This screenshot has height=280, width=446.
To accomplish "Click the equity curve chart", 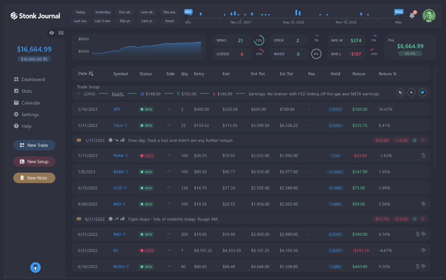I will (x=139, y=47).
